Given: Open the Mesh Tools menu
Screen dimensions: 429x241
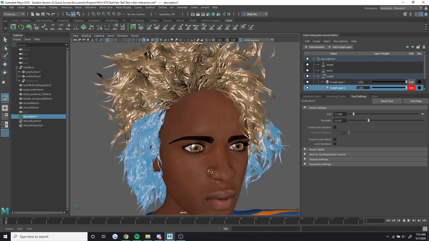Looking at the screenshot, I should (106, 7).
